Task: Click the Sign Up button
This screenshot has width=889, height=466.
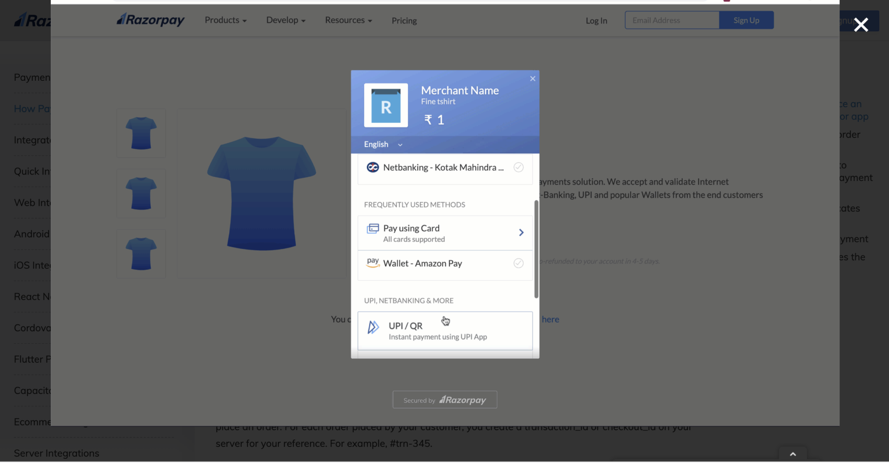Action: [x=746, y=20]
